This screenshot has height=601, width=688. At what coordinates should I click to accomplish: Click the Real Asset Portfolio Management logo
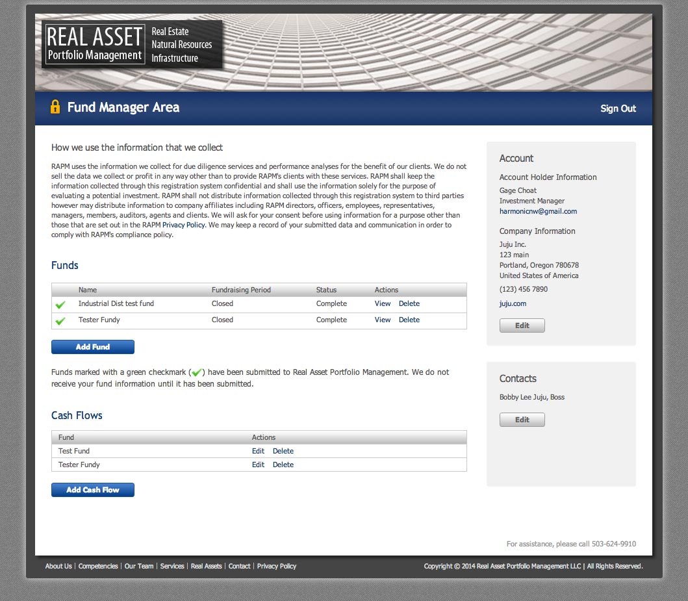tap(95, 44)
